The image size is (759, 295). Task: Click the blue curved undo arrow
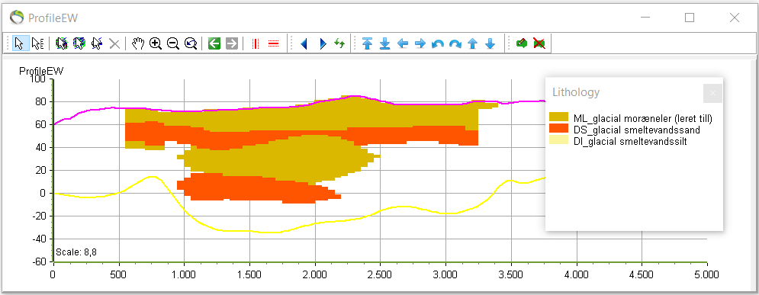(x=438, y=43)
